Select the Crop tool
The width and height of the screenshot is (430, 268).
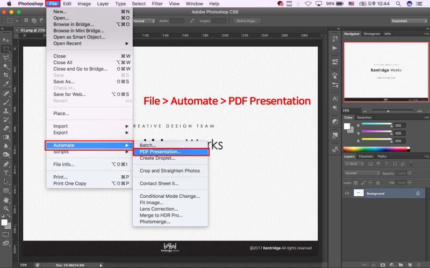tap(6, 75)
